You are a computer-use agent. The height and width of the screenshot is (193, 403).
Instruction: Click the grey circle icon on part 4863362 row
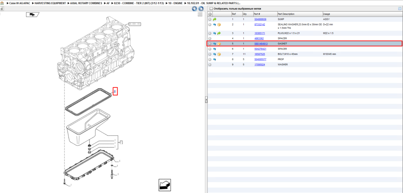click(210, 39)
